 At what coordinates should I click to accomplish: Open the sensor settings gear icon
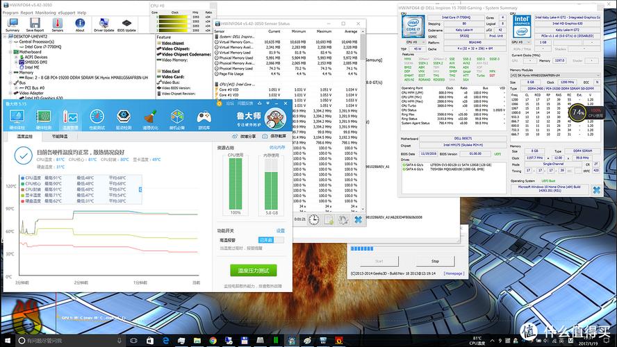click(x=343, y=219)
